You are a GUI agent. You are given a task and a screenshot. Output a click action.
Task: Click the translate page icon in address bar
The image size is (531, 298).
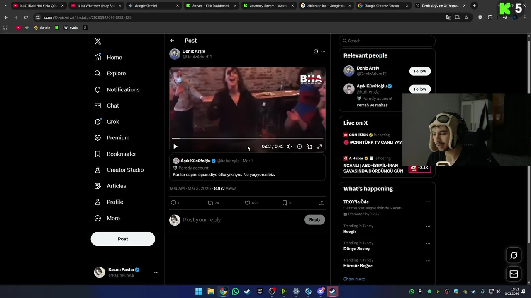[x=448, y=17]
